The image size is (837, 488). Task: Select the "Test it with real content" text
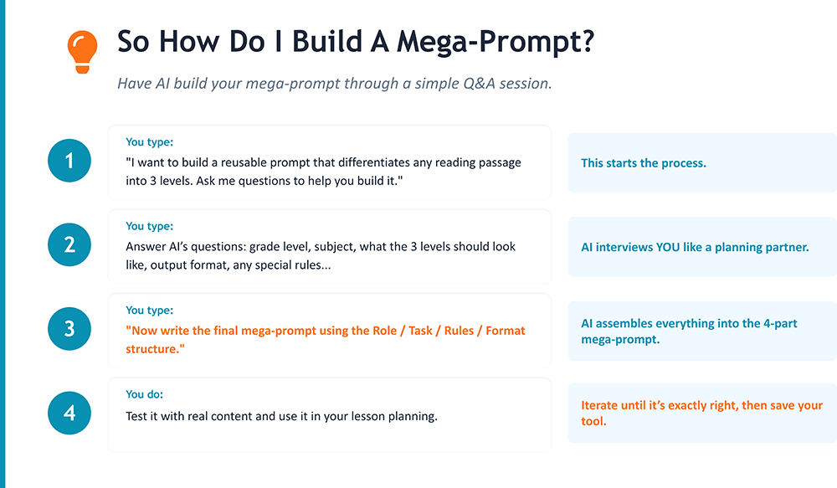click(281, 416)
